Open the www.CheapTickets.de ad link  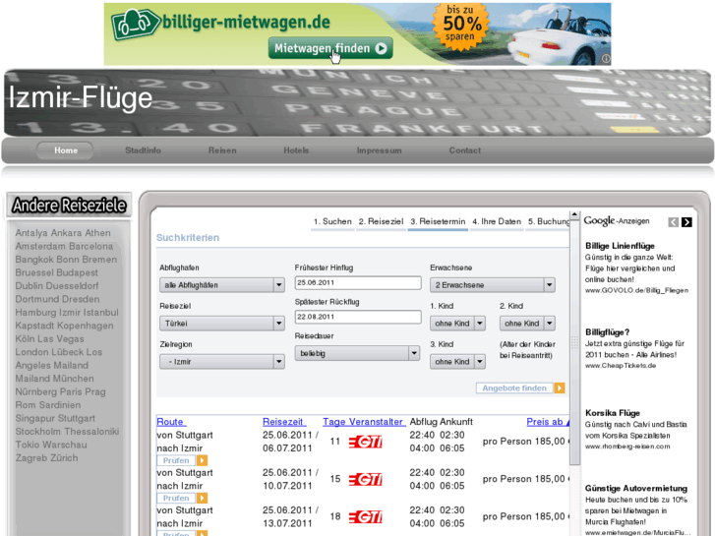pyautogui.click(x=621, y=366)
